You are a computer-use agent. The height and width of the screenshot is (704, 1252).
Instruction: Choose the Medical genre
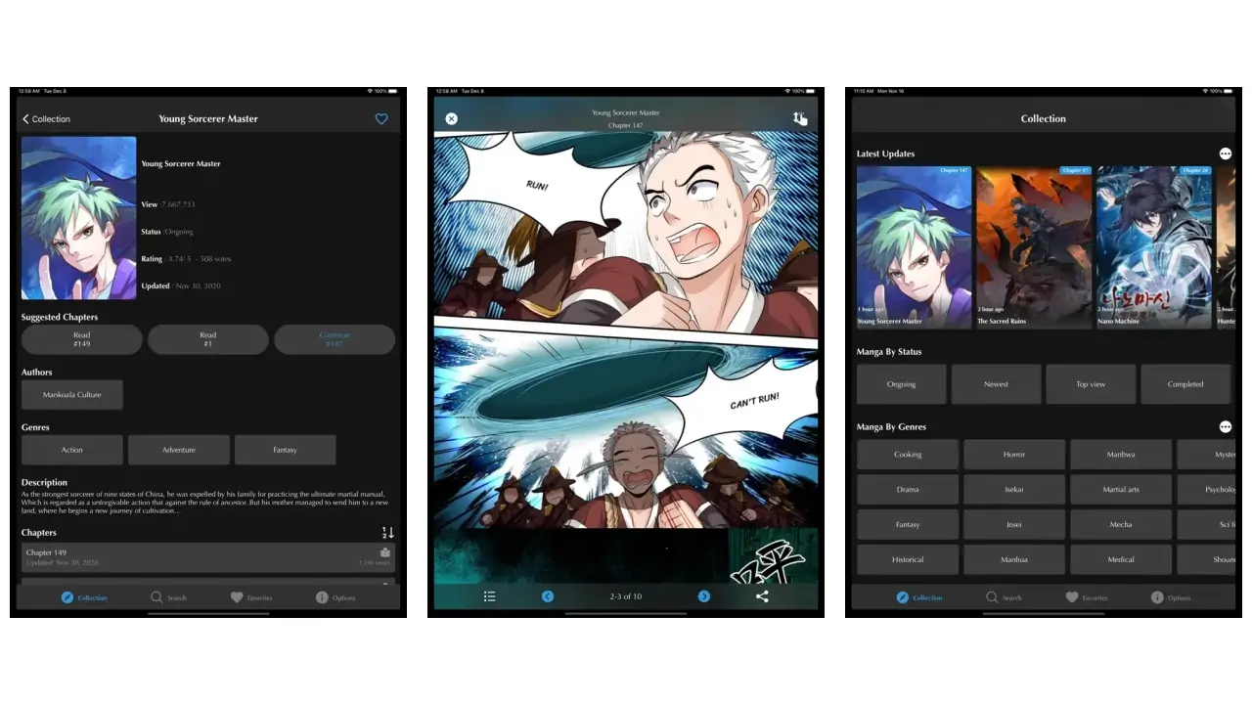pos(1121,560)
